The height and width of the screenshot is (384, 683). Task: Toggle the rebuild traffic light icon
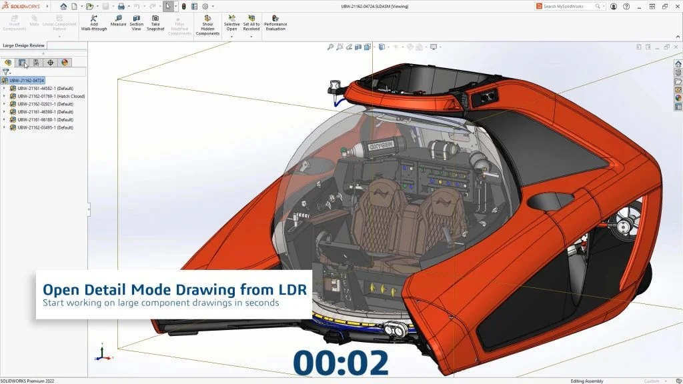(183, 6)
